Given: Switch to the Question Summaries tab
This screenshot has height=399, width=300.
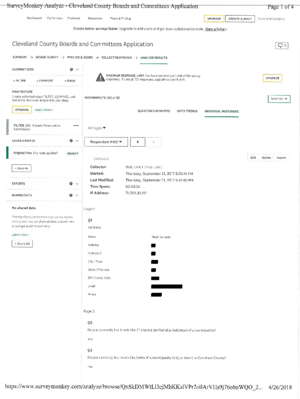Looking at the screenshot, I should tap(154, 111).
